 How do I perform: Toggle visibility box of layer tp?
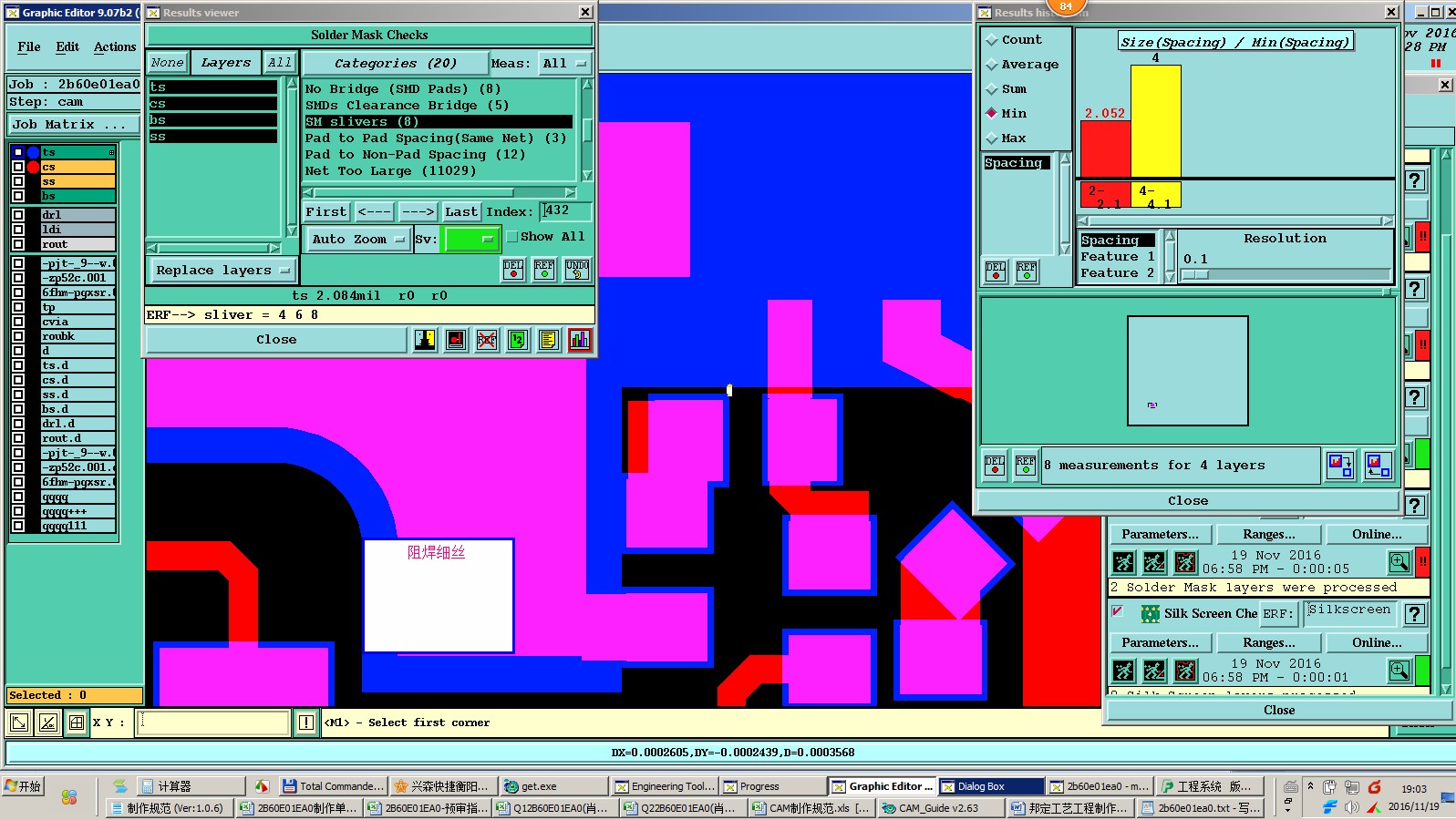(17, 307)
